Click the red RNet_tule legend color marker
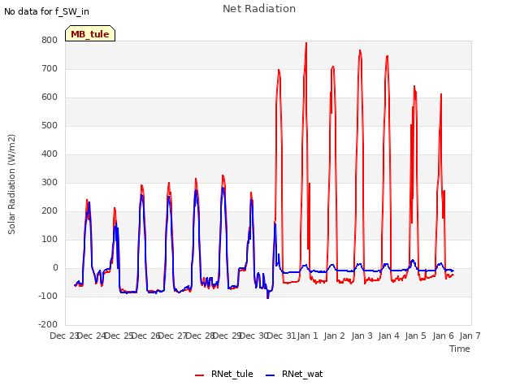 (x=199, y=375)
